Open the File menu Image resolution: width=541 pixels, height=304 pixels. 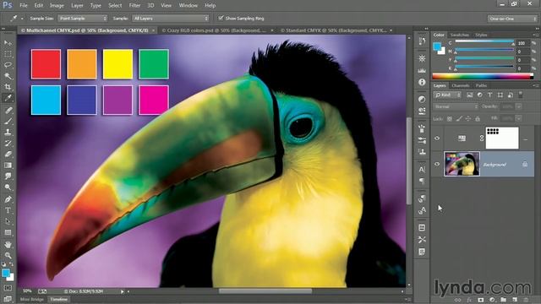24,6
